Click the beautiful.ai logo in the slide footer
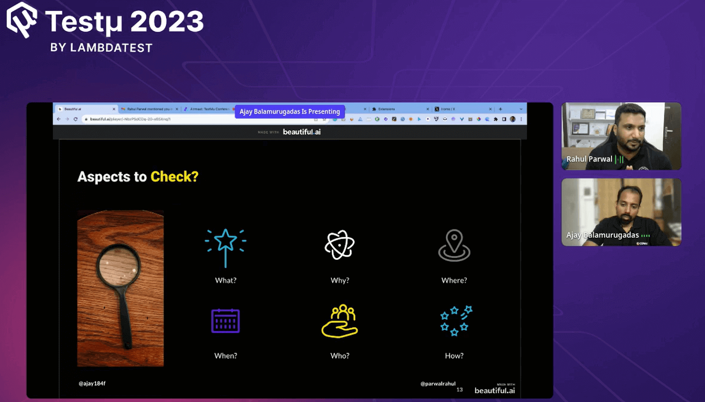 pyautogui.click(x=494, y=390)
